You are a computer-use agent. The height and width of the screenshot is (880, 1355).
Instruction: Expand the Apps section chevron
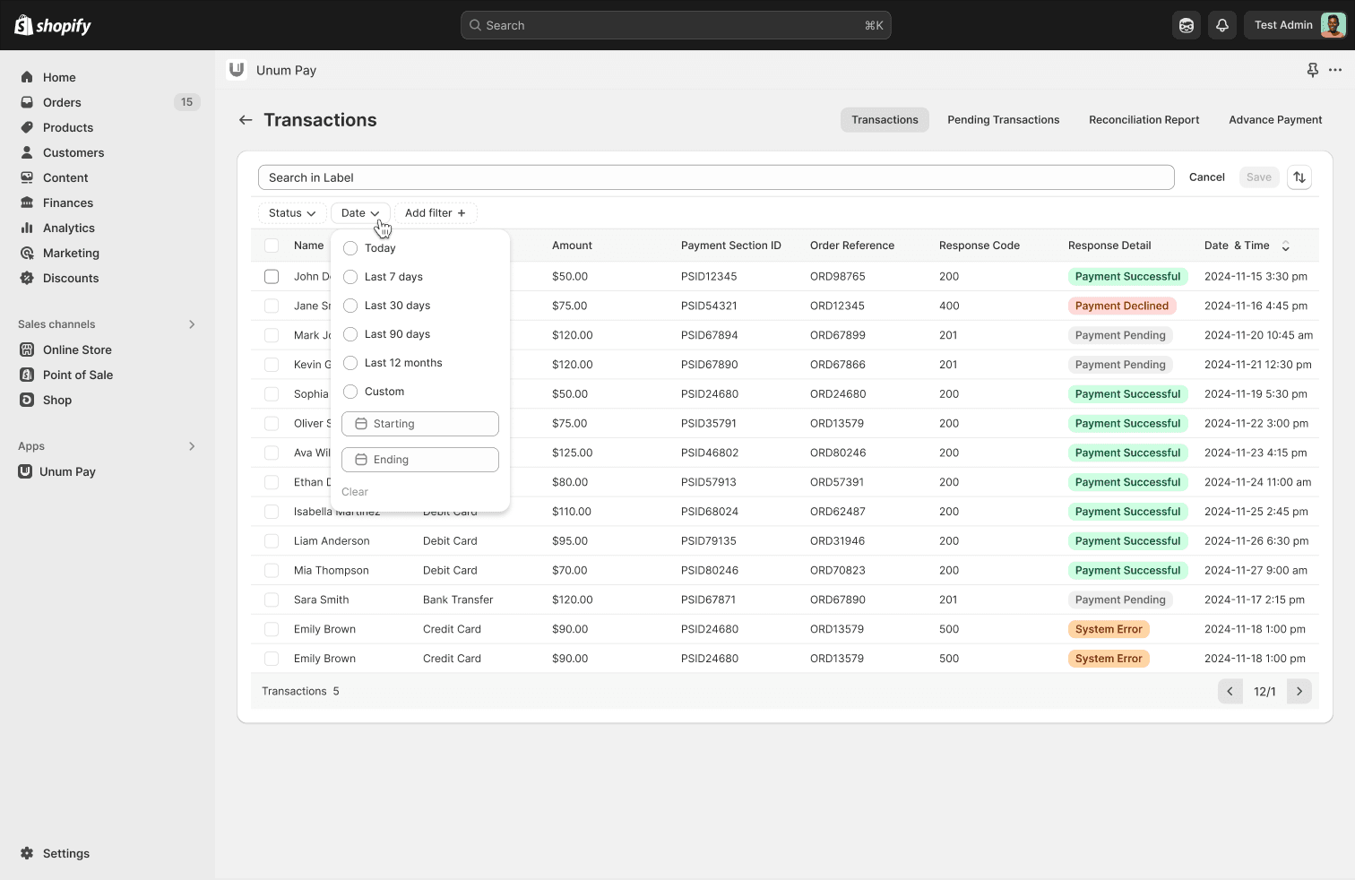[191, 446]
